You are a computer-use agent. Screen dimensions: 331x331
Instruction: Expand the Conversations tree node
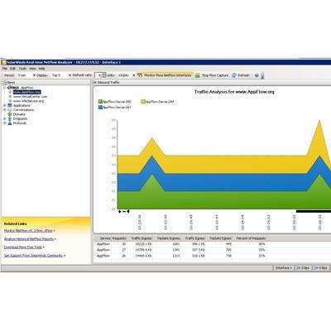pos(5,110)
